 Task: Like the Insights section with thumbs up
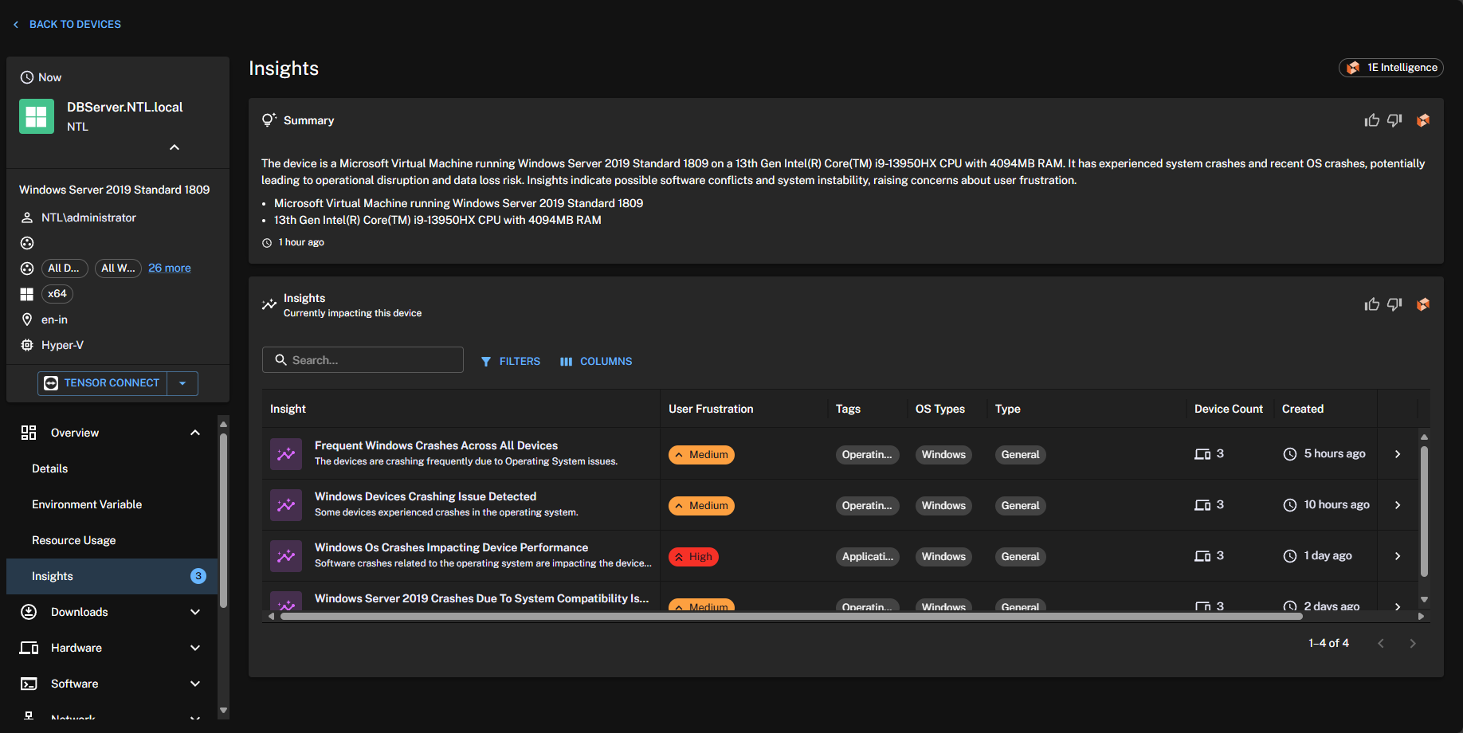pos(1371,304)
